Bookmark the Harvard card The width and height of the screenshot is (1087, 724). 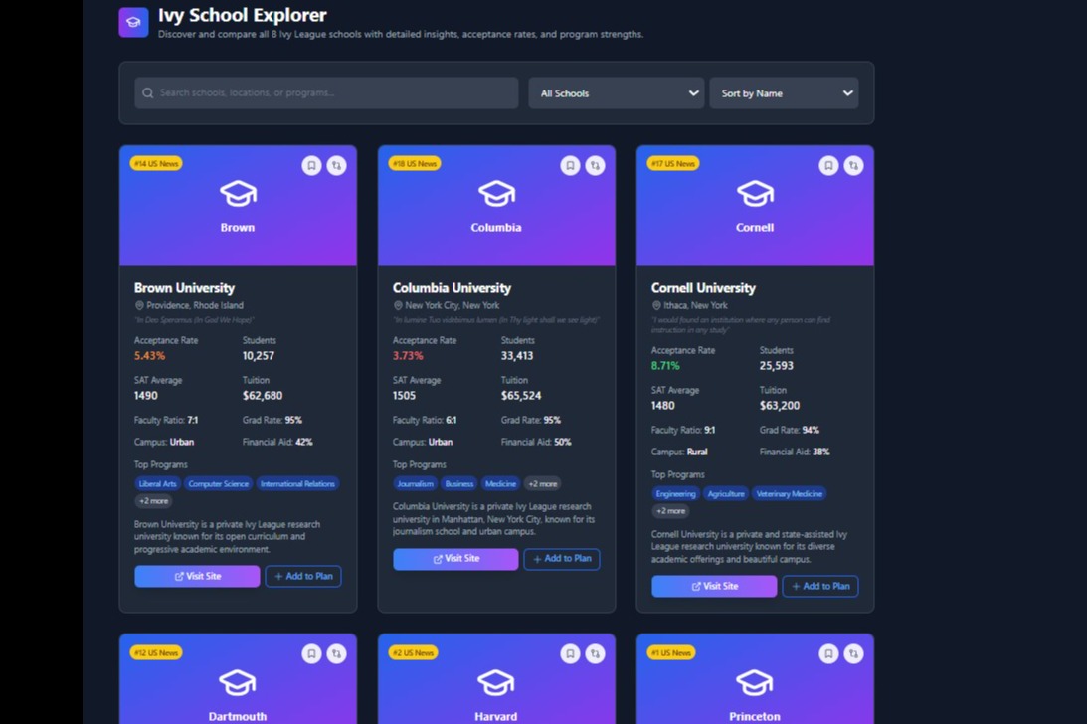click(x=570, y=653)
